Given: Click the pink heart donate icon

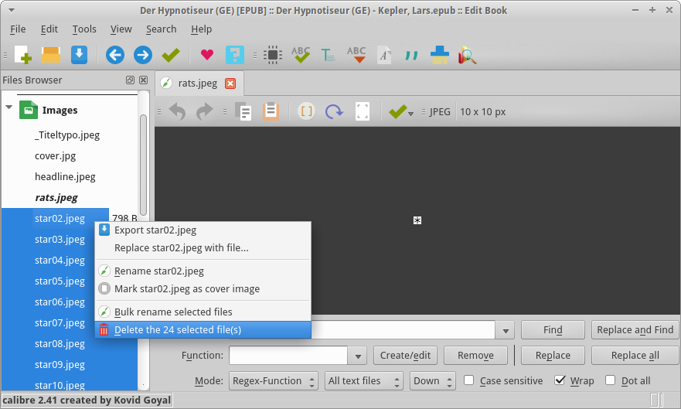Looking at the screenshot, I should 207,55.
